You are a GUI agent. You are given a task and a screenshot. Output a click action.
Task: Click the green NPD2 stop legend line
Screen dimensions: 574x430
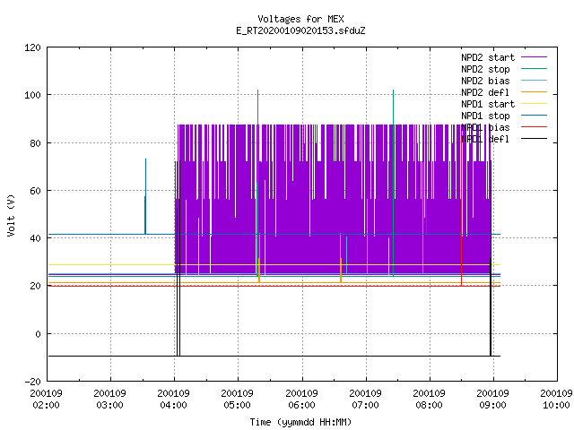coord(534,68)
